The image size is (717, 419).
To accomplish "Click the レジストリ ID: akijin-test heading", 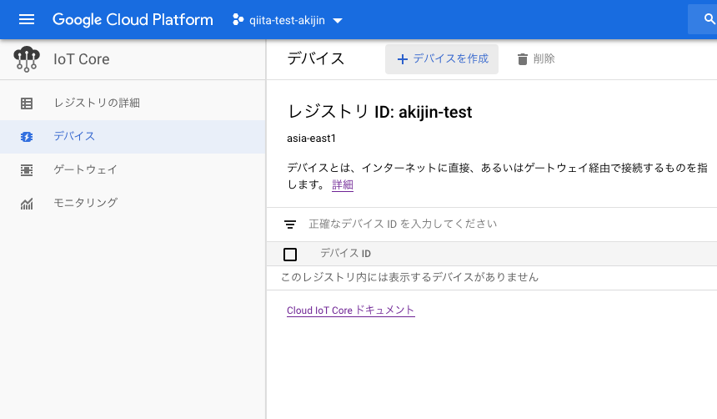I will coord(379,112).
